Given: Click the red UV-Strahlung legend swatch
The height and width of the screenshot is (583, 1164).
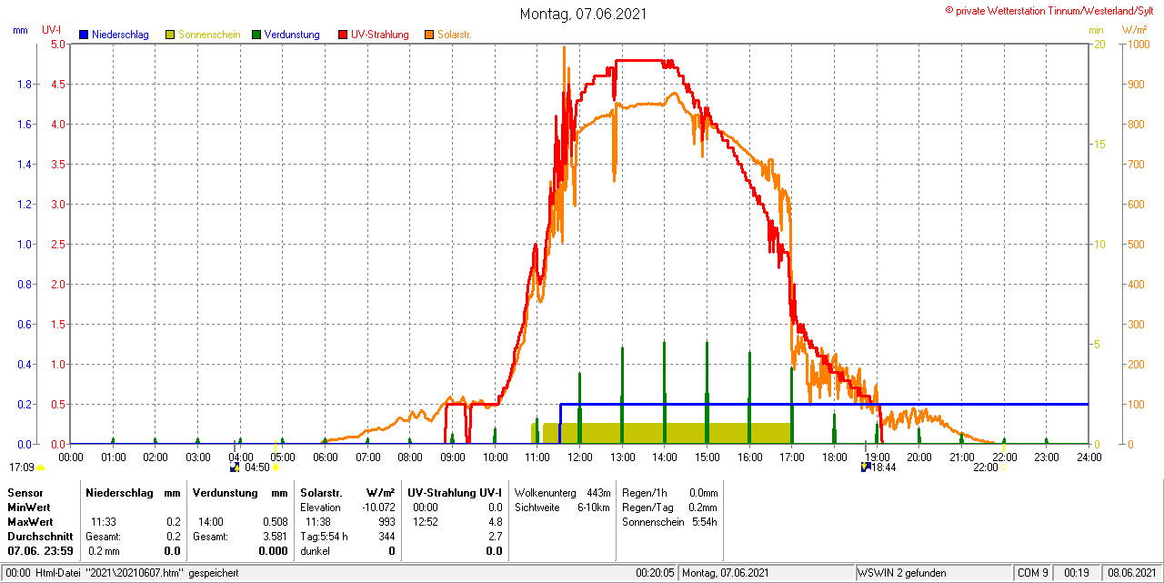Looking at the screenshot, I should pos(343,35).
